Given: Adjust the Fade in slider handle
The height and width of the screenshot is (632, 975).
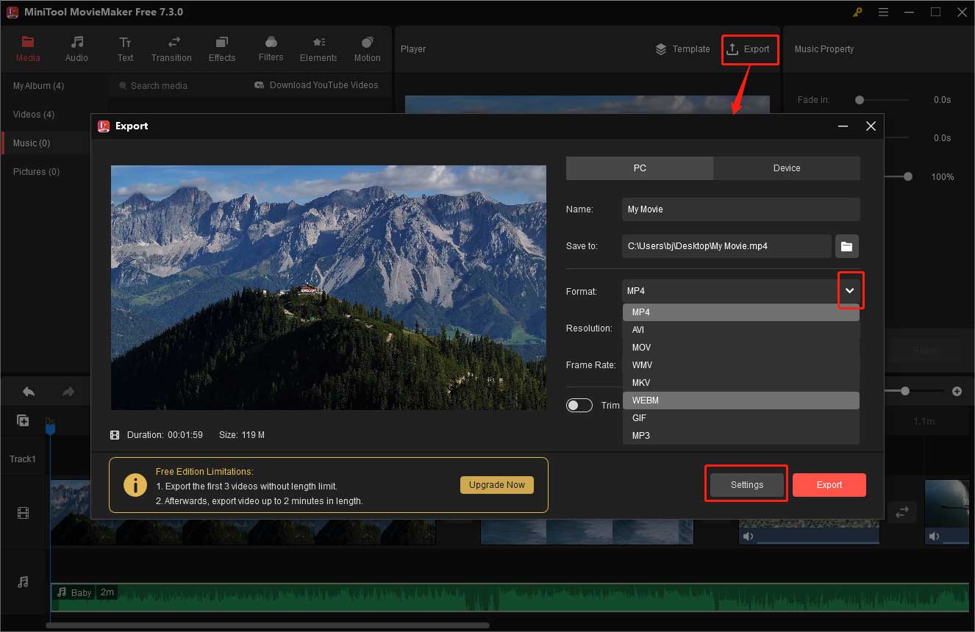Looking at the screenshot, I should point(860,100).
